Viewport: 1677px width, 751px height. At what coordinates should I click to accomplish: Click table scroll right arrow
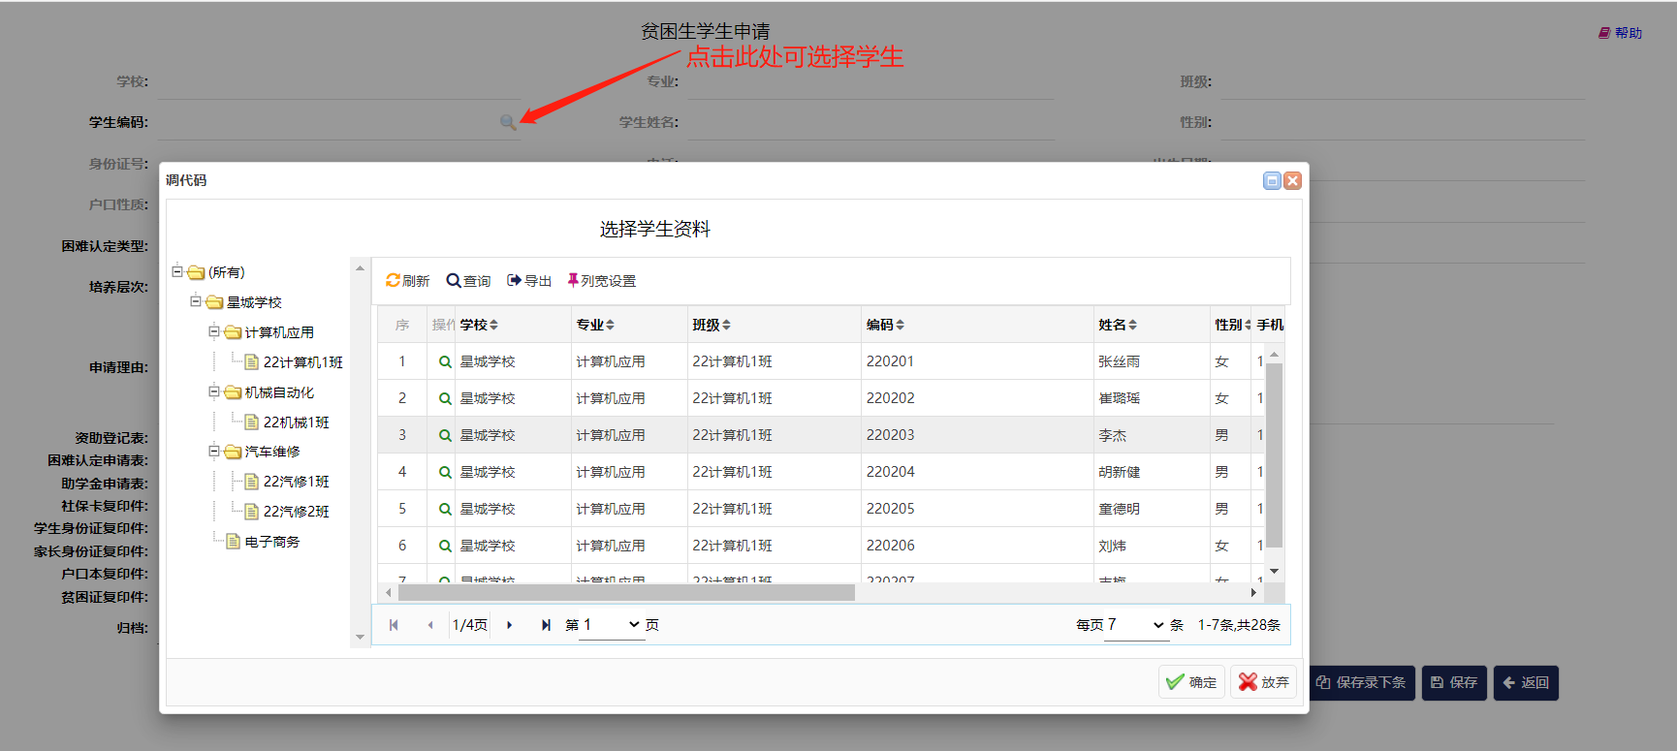pyautogui.click(x=1253, y=592)
